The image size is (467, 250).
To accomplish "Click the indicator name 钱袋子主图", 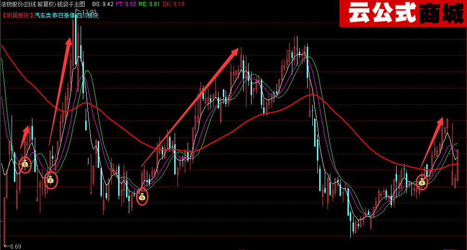I will tap(71, 4).
